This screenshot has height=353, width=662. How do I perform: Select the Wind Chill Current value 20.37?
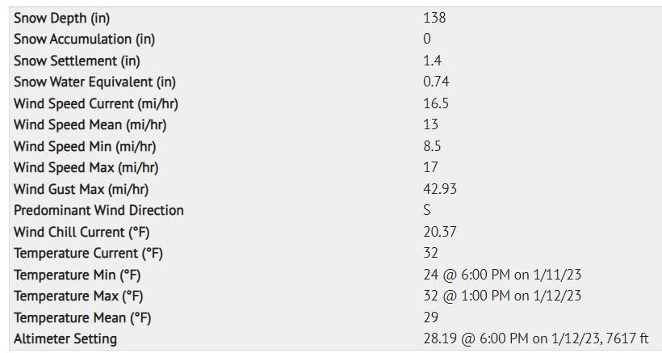coord(440,231)
